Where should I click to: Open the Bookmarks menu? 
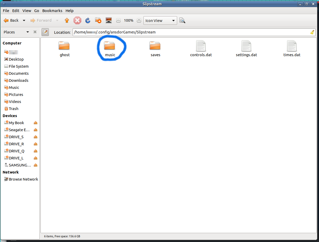tap(52, 11)
